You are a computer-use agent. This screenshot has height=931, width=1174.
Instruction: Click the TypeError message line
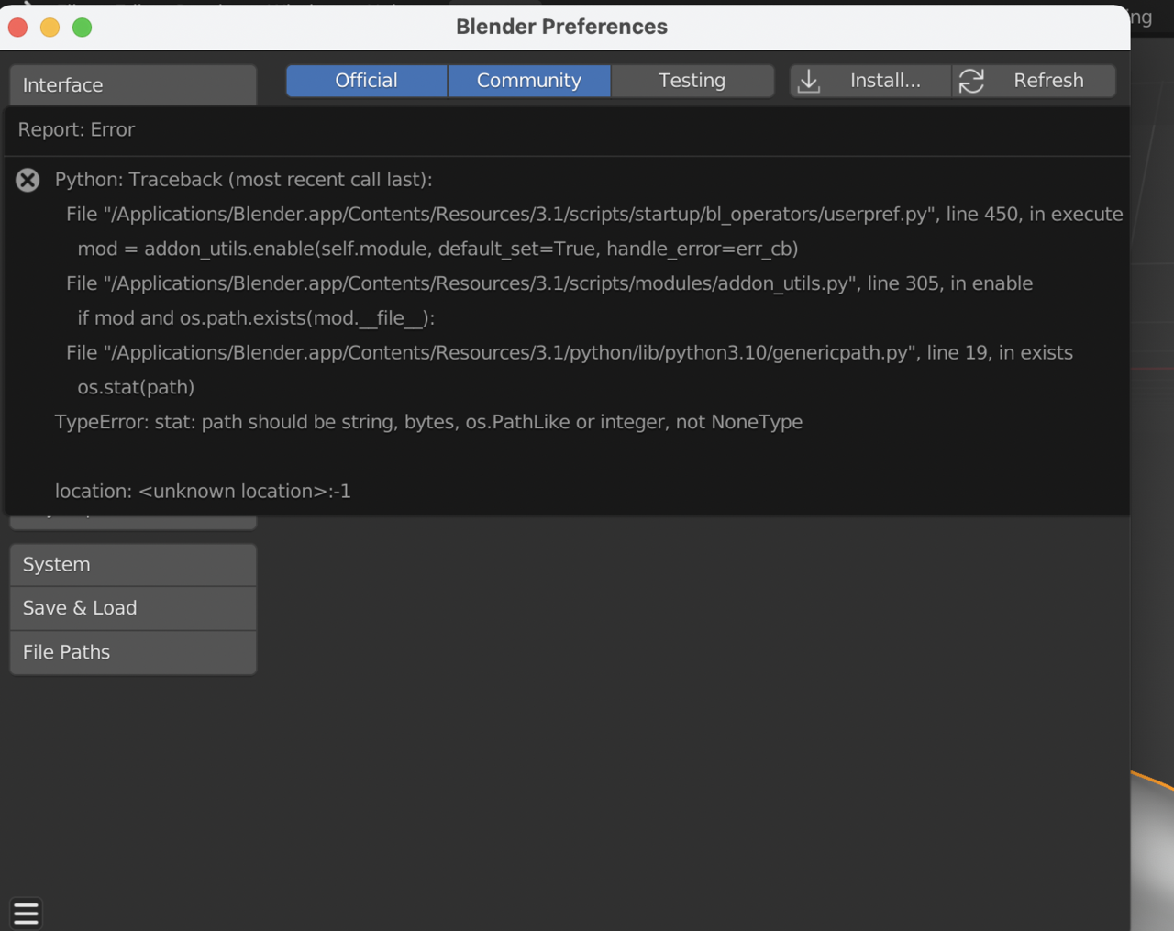pyautogui.click(x=428, y=422)
